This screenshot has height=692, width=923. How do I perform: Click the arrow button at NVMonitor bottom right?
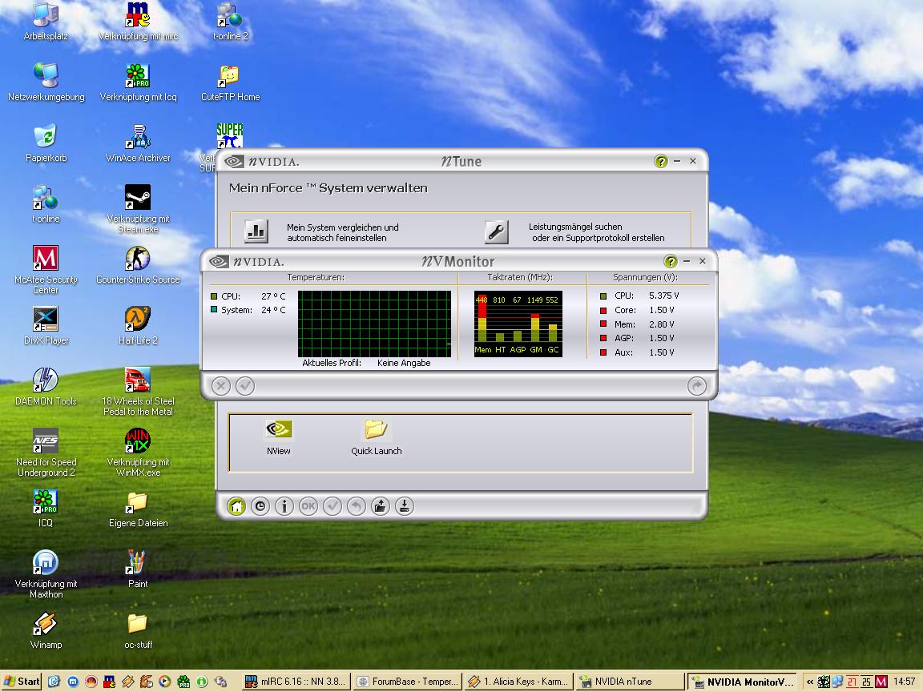pyautogui.click(x=697, y=386)
